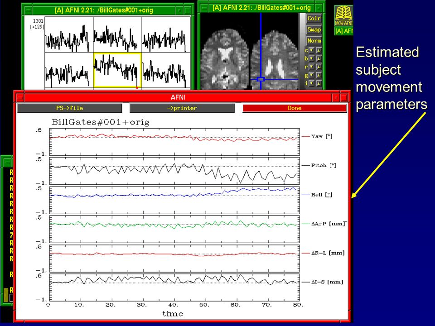435x326 pixels.
Task: Minimize the graph window
Action: click(179, 10)
